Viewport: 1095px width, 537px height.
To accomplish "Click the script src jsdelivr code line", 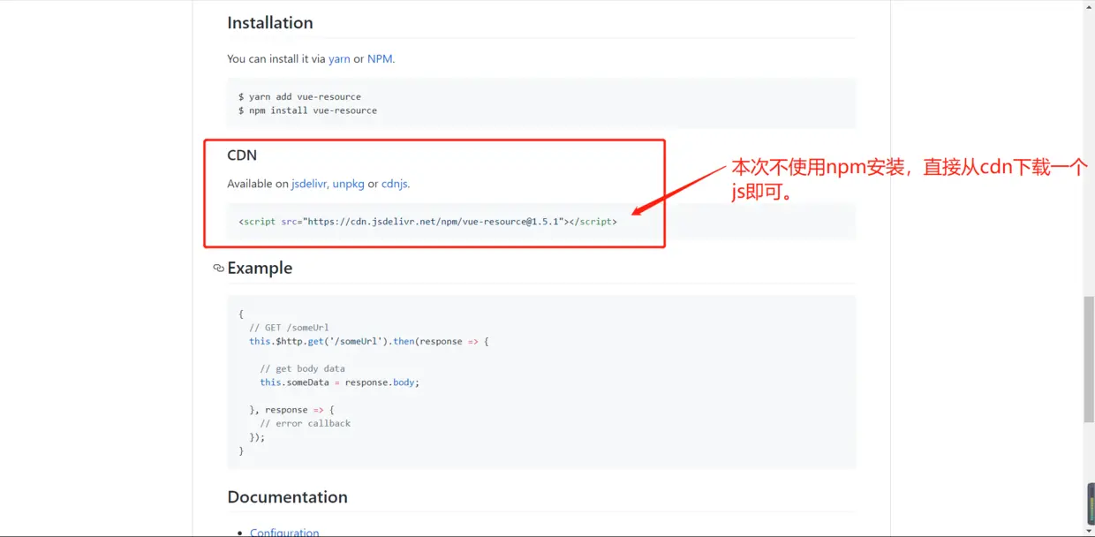I will (x=427, y=222).
